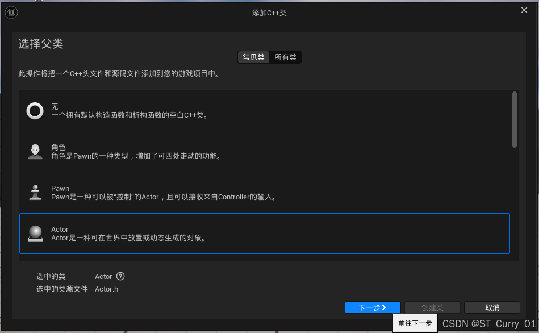This screenshot has height=333, width=539.
Task: Open the Actor.h source file link
Action: 107,289
